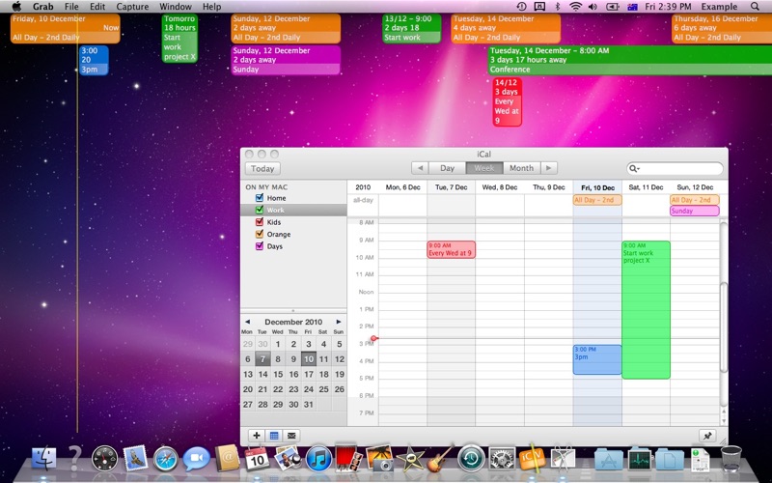The width and height of the screenshot is (772, 483).
Task: Click the volume icon in the menu bar
Action: [593, 7]
